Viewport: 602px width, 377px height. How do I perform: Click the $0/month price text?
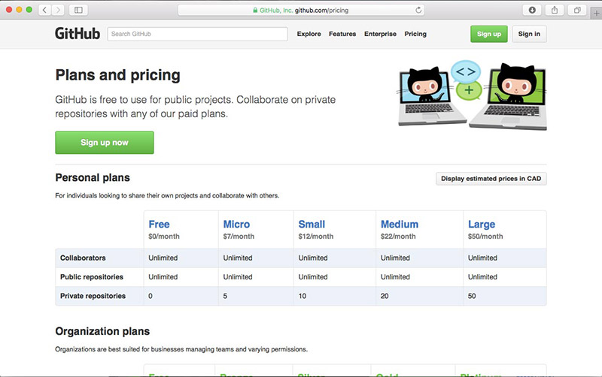(164, 237)
